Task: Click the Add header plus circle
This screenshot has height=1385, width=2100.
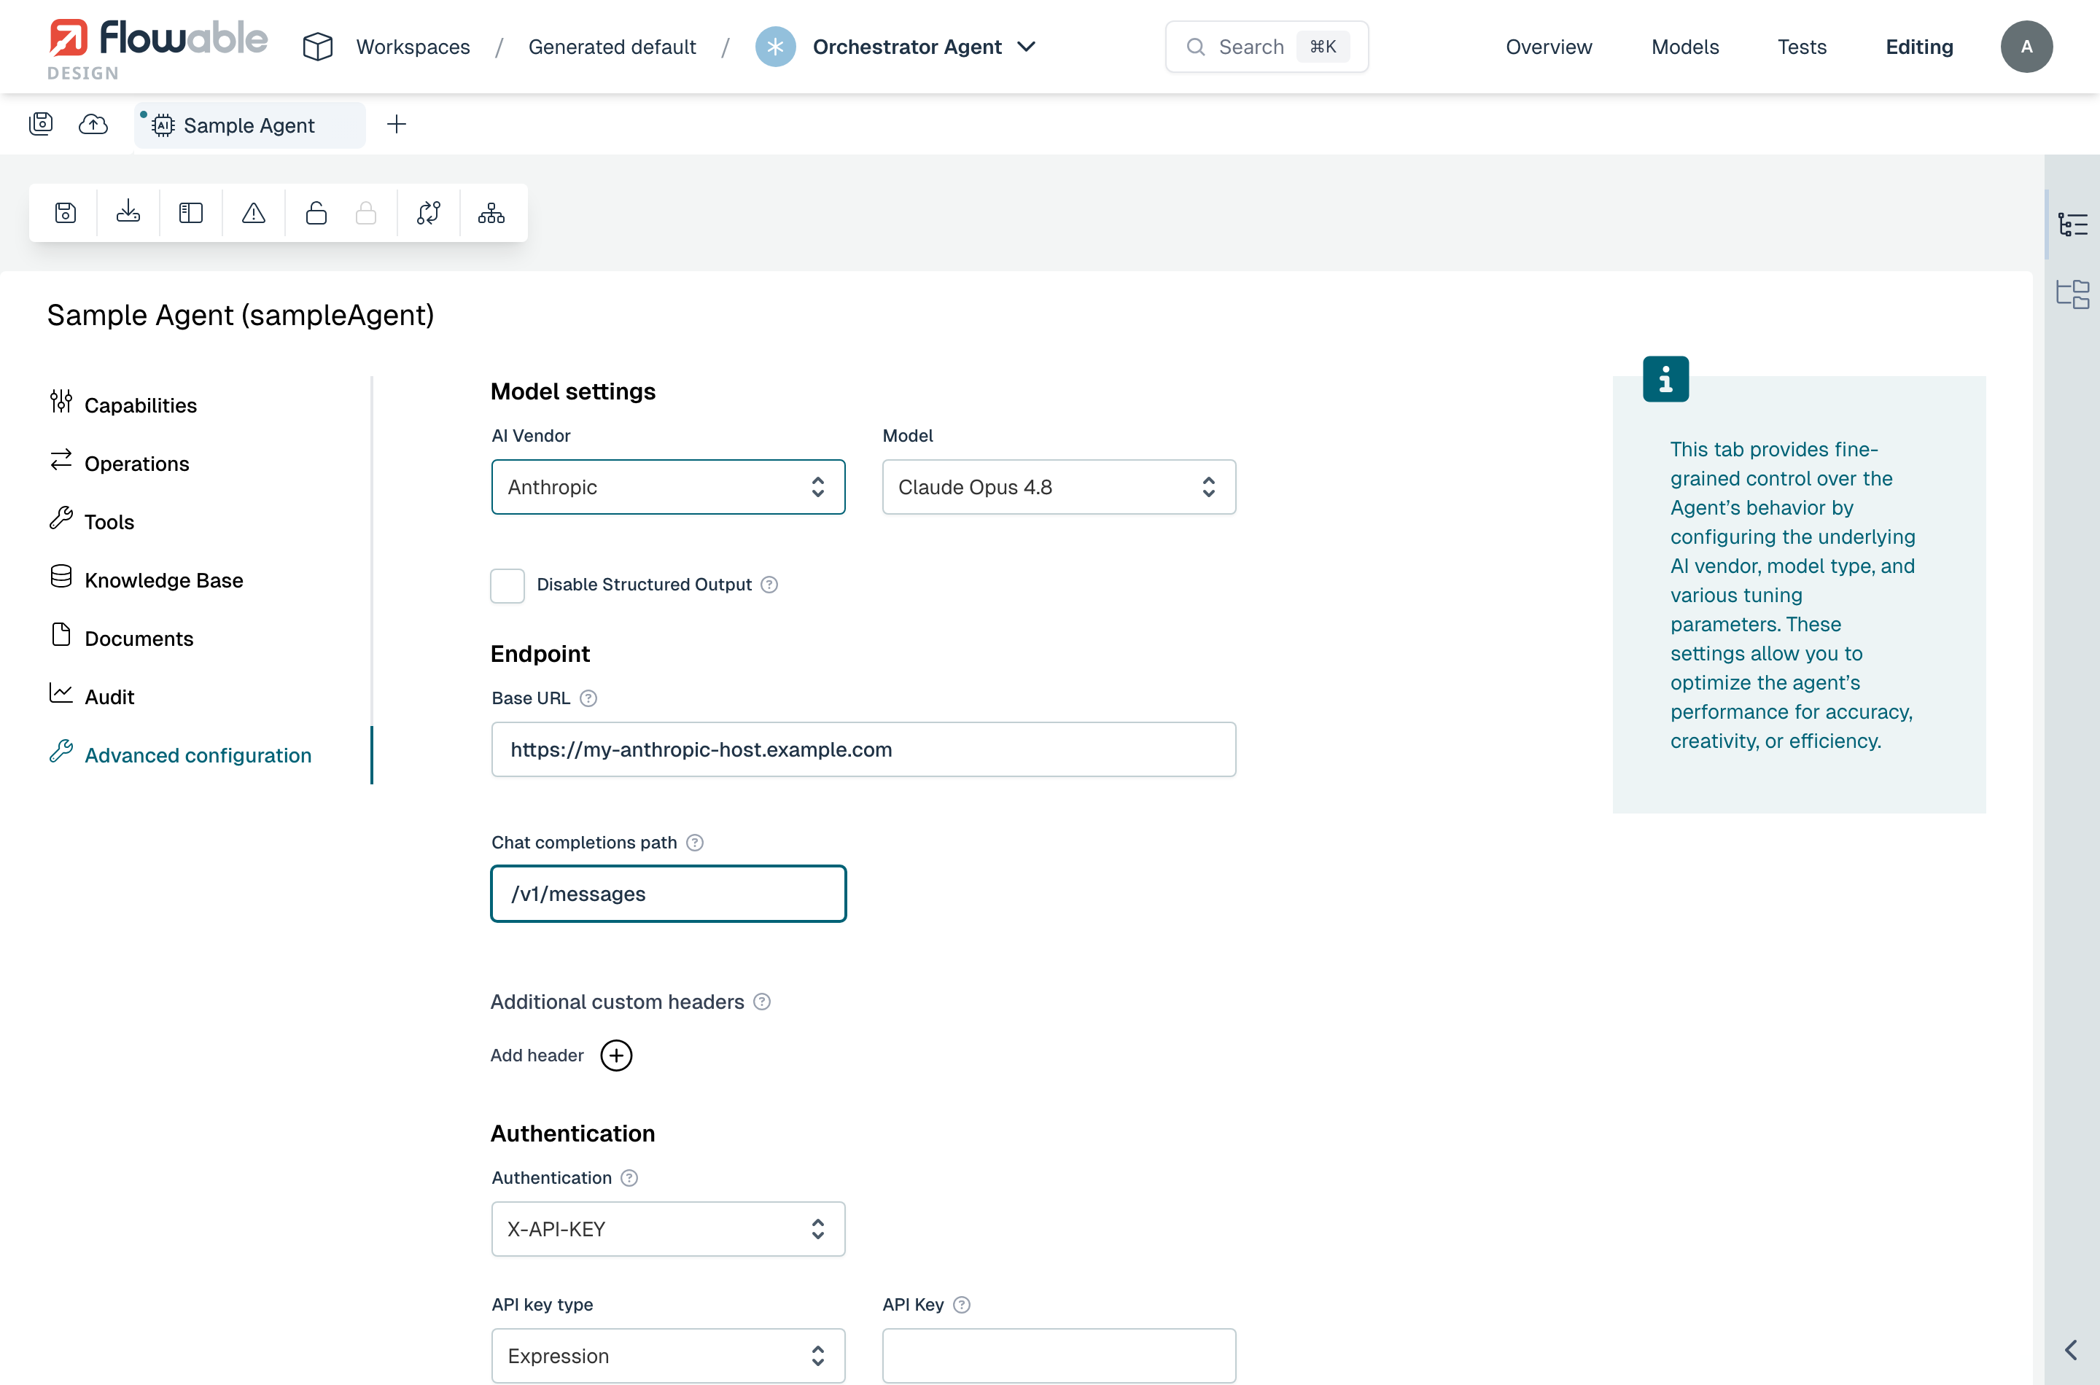Action: pos(615,1056)
